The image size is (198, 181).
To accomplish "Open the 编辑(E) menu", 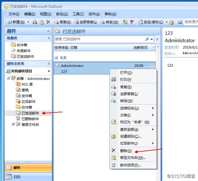I will tap(30, 14).
